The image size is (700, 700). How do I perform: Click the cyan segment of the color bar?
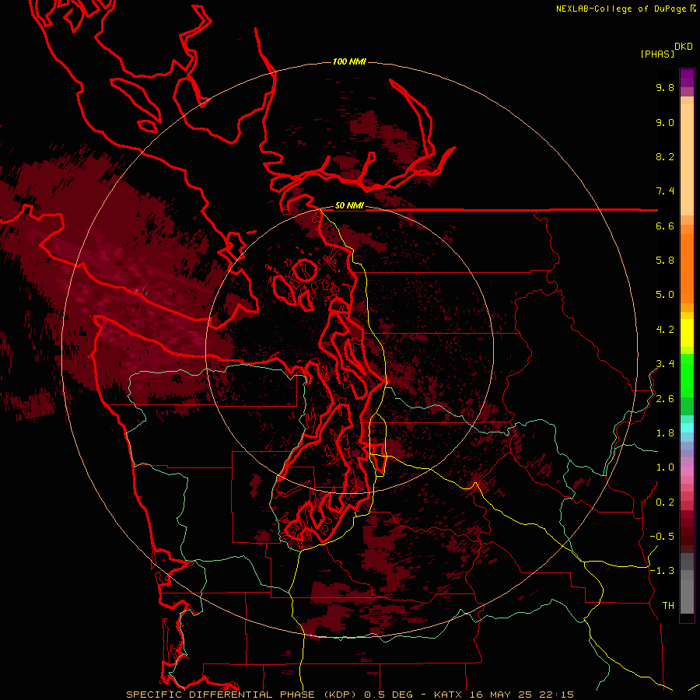click(687, 428)
